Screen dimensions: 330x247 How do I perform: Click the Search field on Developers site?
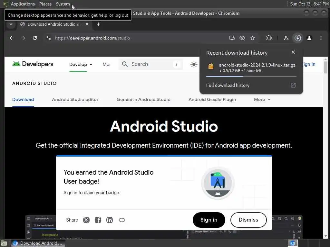tap(151, 64)
